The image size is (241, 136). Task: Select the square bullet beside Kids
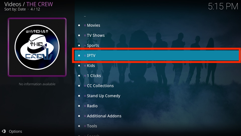pos(79,65)
